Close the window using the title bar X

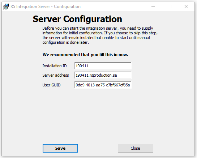click(186, 7)
